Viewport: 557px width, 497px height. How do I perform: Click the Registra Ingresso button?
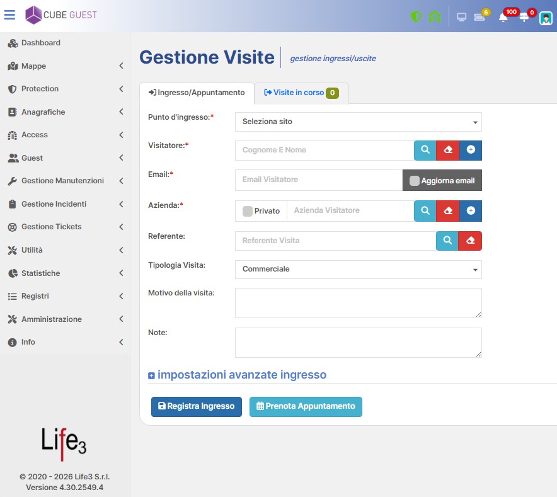pyautogui.click(x=197, y=406)
